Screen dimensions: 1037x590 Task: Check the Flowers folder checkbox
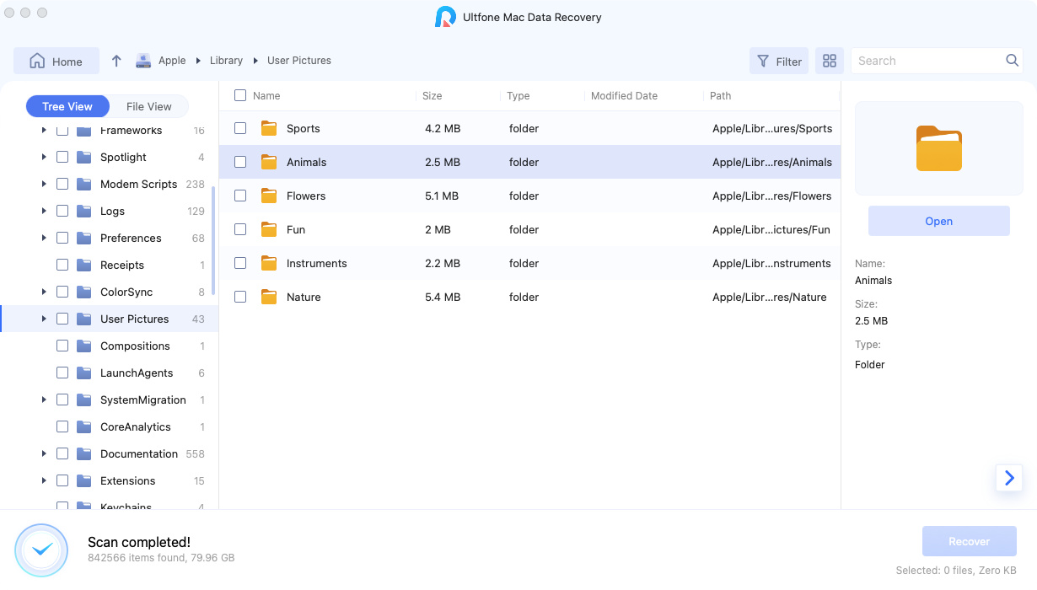(240, 196)
